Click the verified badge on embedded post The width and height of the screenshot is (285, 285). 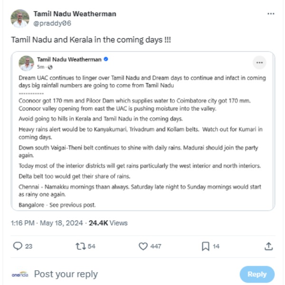(106, 60)
